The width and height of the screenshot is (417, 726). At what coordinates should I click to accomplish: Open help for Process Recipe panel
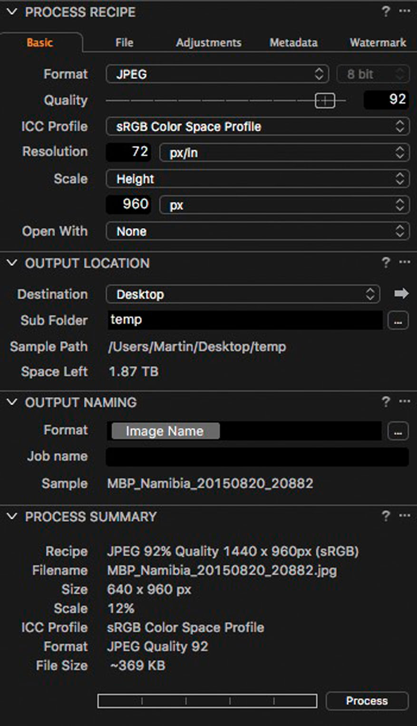[386, 12]
